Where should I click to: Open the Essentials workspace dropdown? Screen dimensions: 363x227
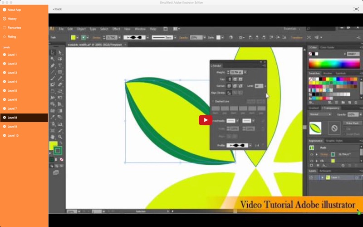click(292, 29)
